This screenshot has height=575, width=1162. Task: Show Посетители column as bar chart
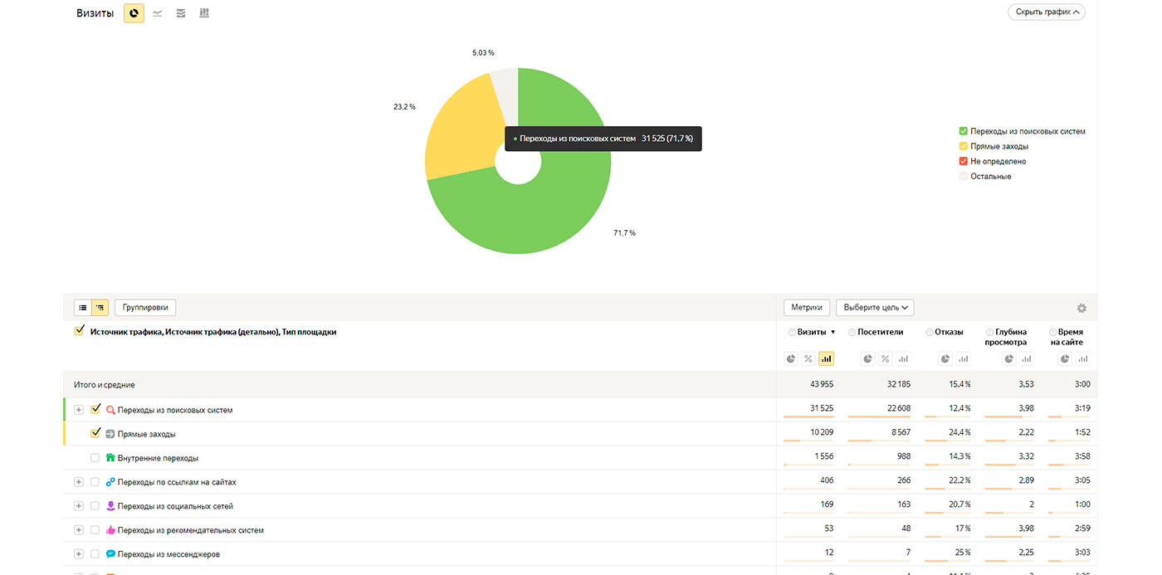903,358
